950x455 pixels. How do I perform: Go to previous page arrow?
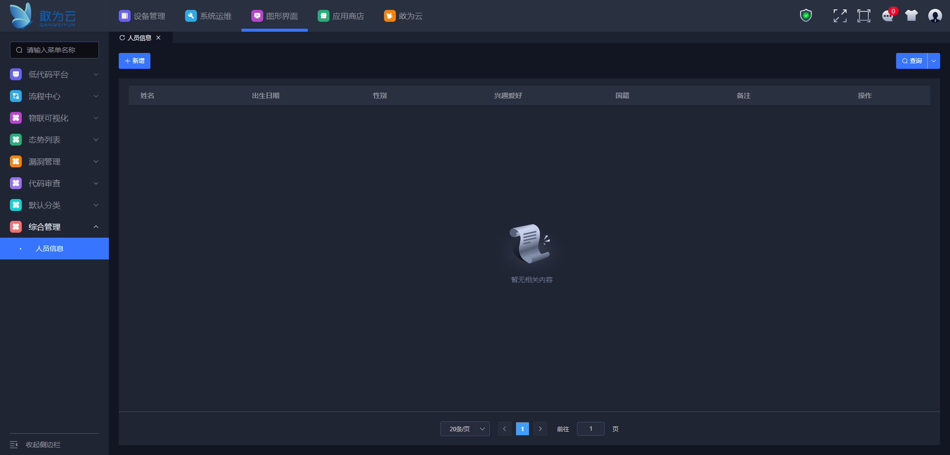(504, 429)
